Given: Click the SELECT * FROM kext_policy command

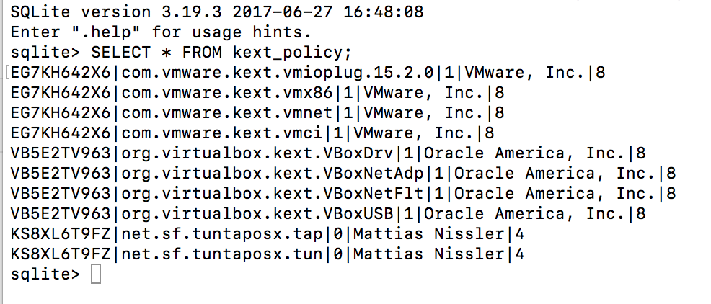Looking at the screenshot, I should [221, 53].
